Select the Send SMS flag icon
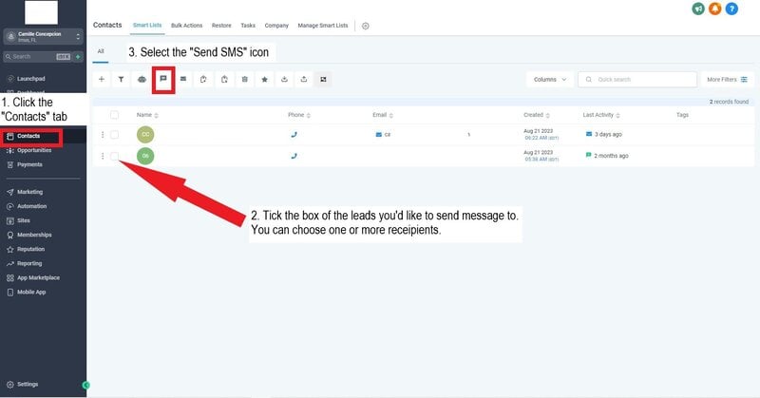Image resolution: width=760 pixels, height=398 pixels. pyautogui.click(x=163, y=79)
